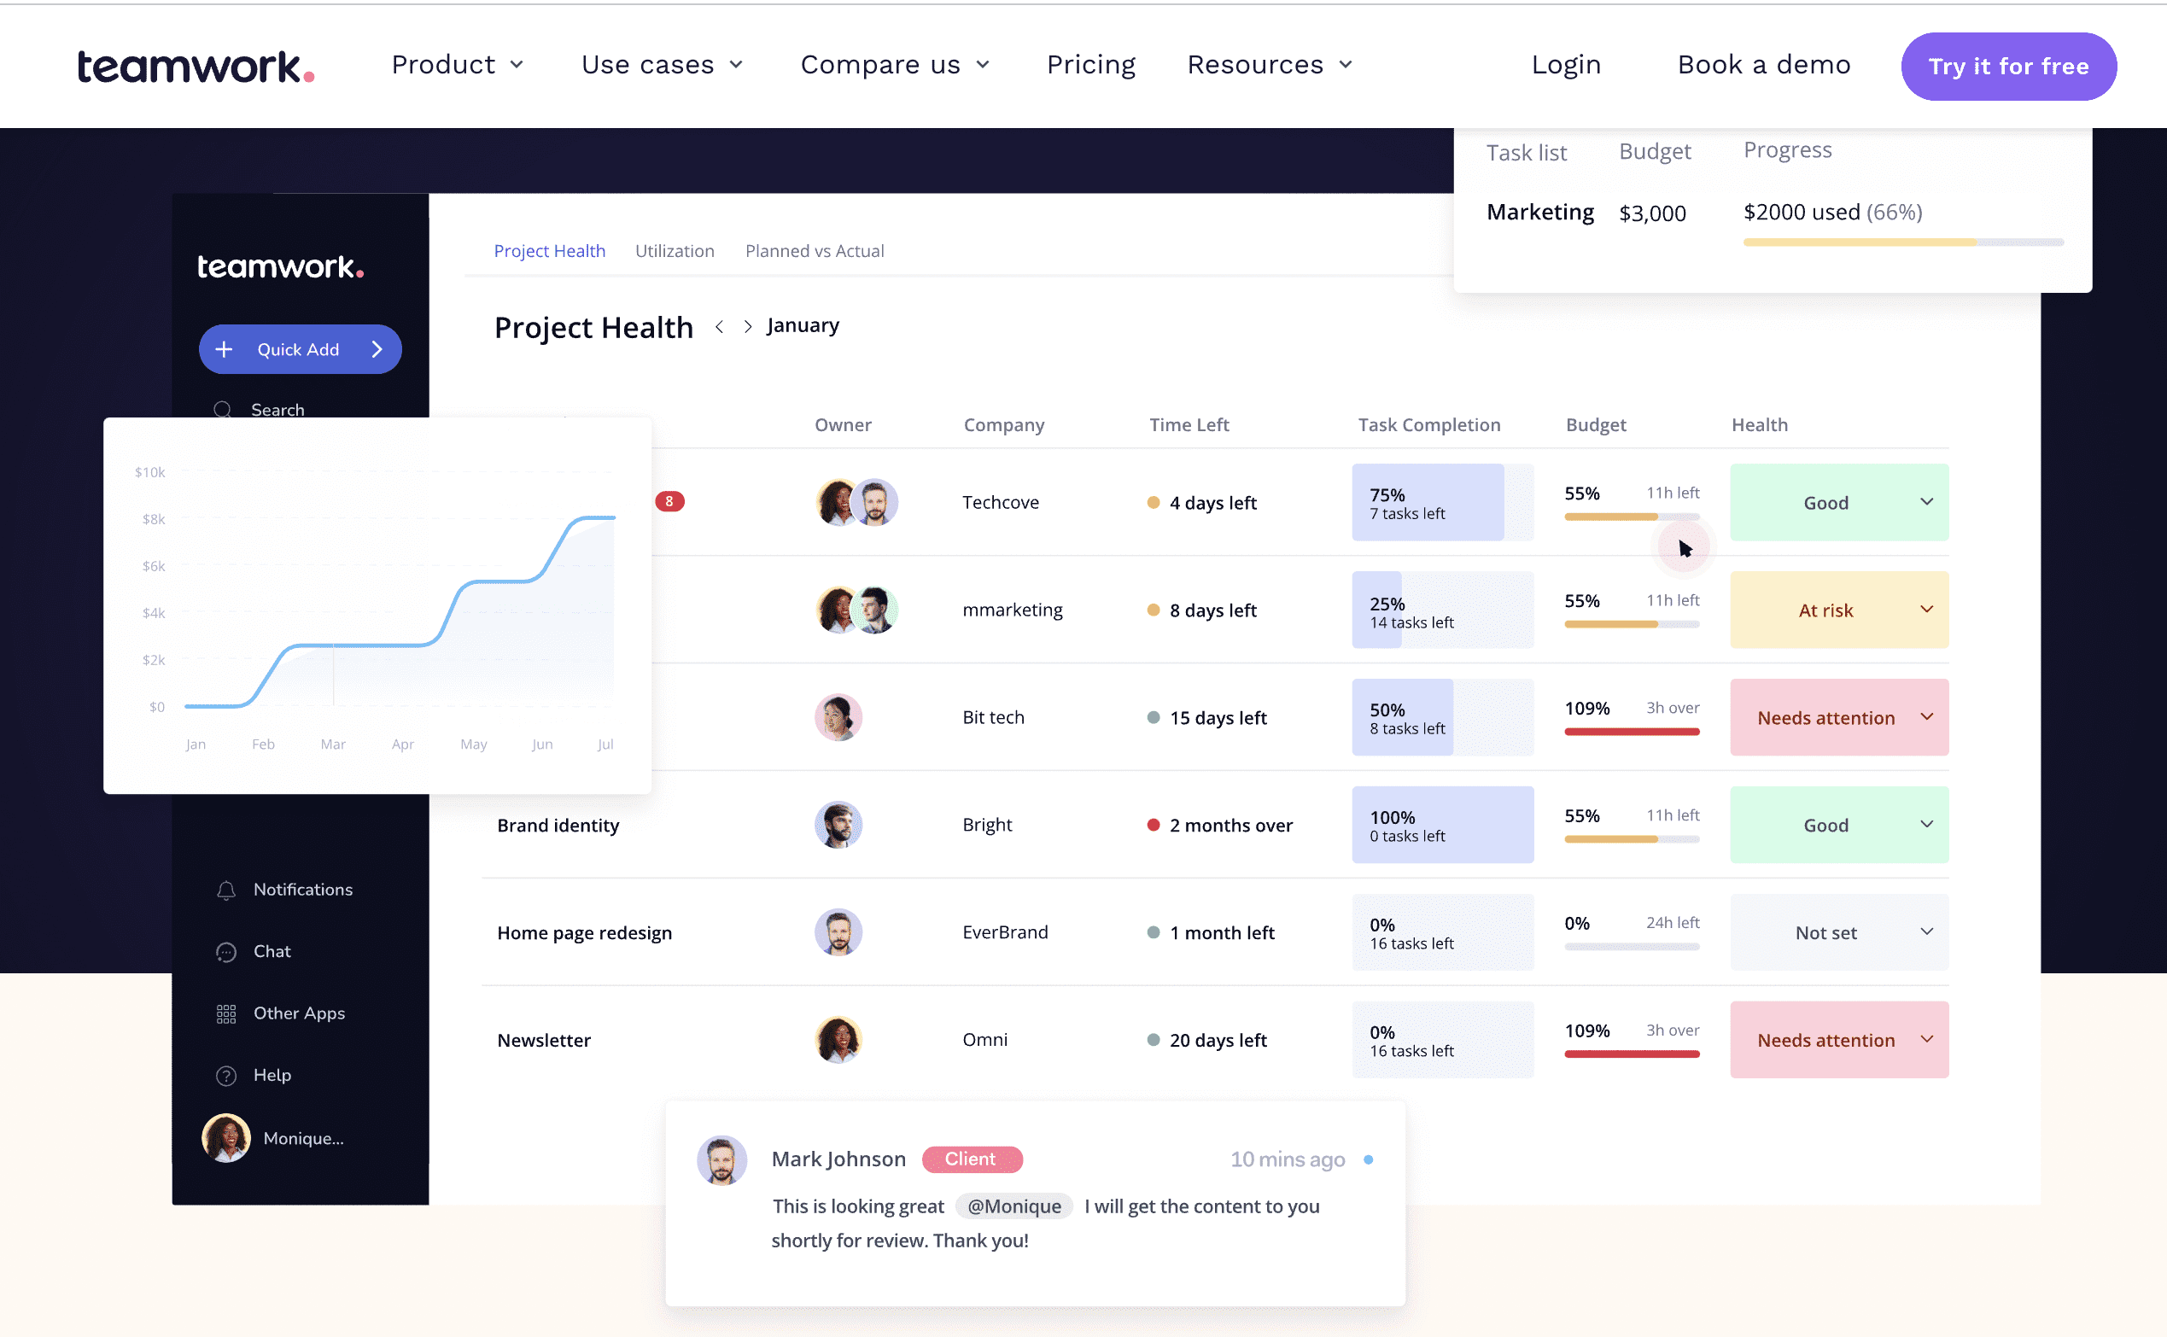Toggle the Project Health back arrow
2167x1337 pixels.
click(718, 326)
